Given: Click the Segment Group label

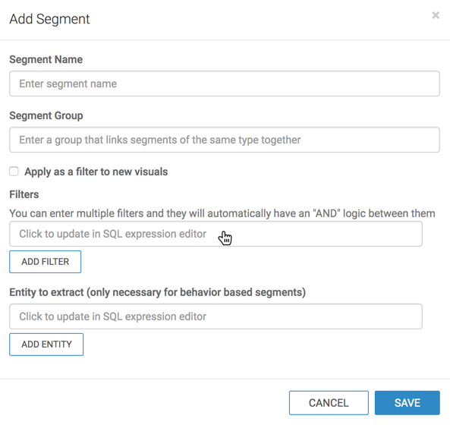Looking at the screenshot, I should (x=46, y=115).
